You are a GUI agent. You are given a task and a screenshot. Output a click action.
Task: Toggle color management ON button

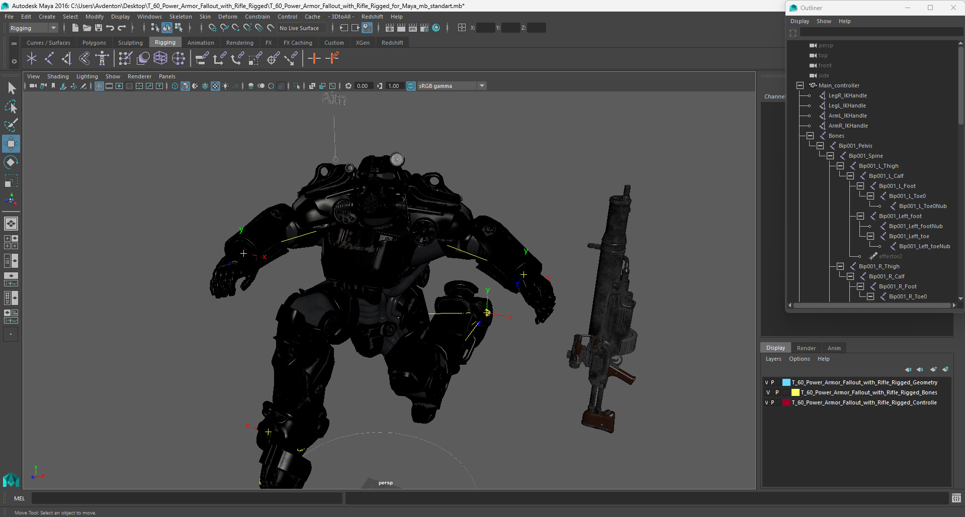tap(411, 86)
